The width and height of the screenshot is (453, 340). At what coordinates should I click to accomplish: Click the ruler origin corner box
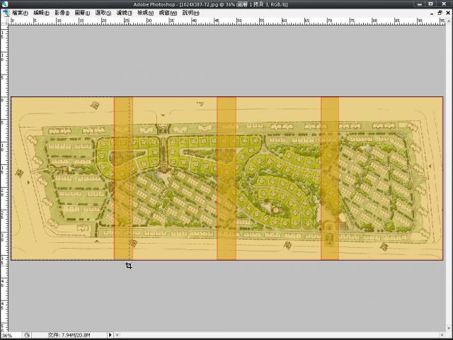click(4, 21)
